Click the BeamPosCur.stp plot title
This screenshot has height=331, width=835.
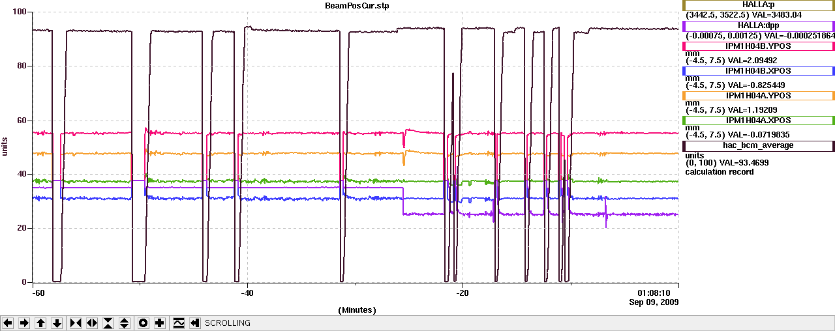pyautogui.click(x=357, y=5)
